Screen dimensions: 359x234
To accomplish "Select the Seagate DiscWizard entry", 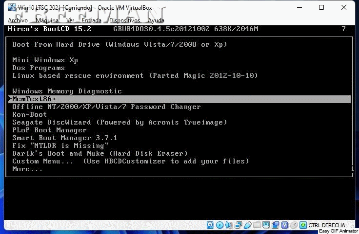I will pos(120,123).
